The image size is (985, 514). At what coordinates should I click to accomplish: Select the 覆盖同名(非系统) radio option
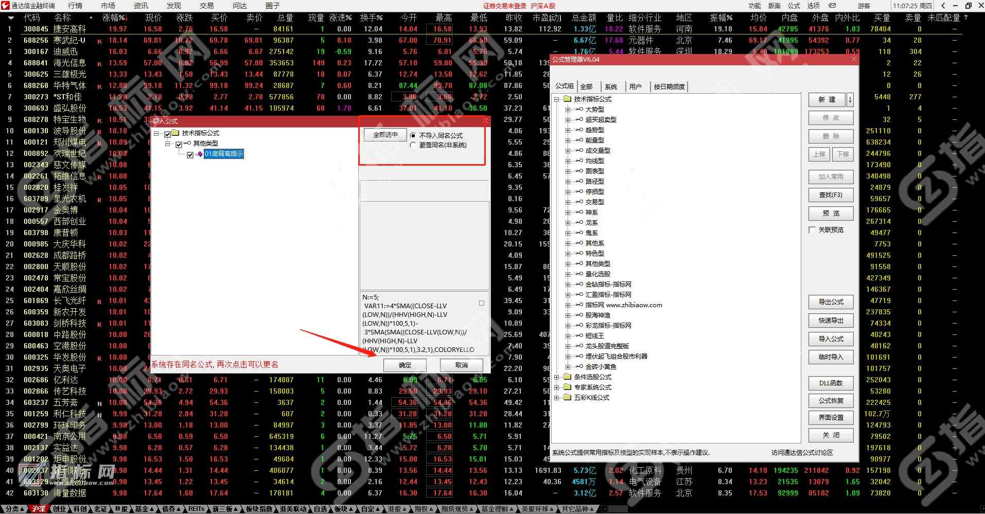[x=413, y=145]
